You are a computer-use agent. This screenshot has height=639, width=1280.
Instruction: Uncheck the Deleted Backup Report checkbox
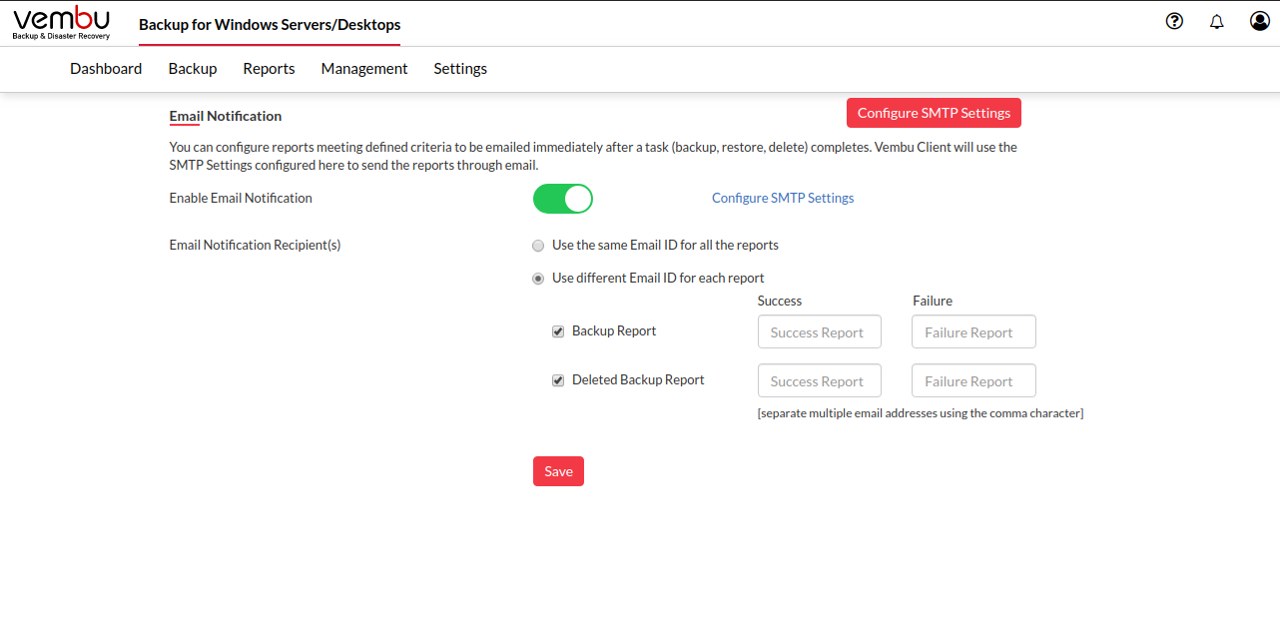[558, 380]
